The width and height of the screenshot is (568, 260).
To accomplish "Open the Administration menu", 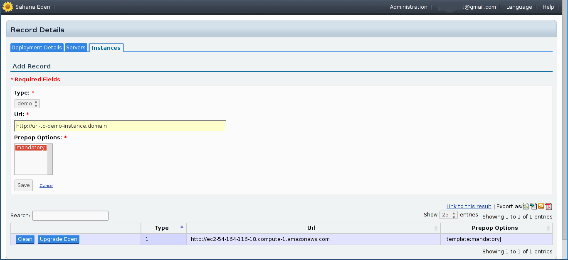I will click(408, 7).
